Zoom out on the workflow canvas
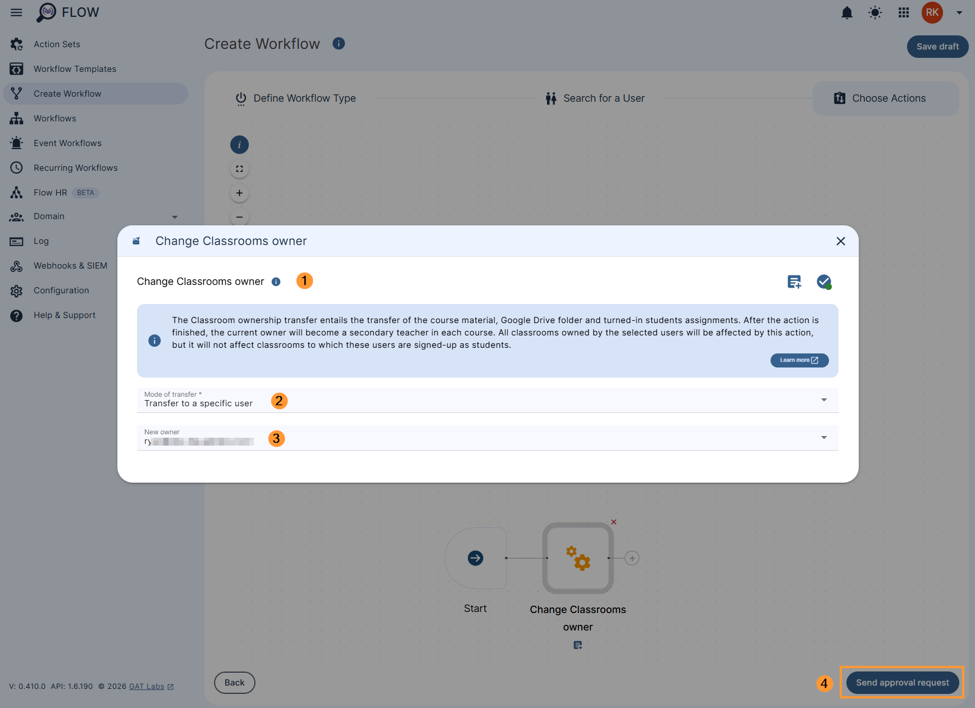Image resolution: width=975 pixels, height=708 pixels. [x=239, y=217]
